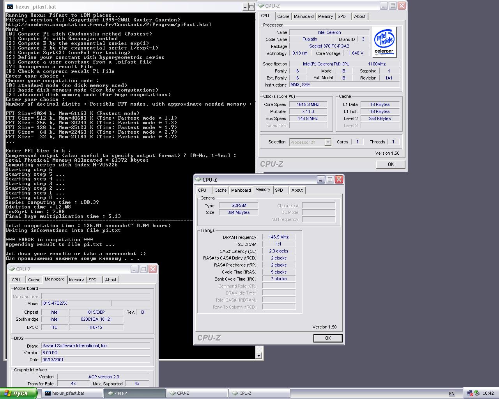Screen dimensions: 499x399
Task: Open About tab in processor CPU-Z window
Action: point(360,16)
